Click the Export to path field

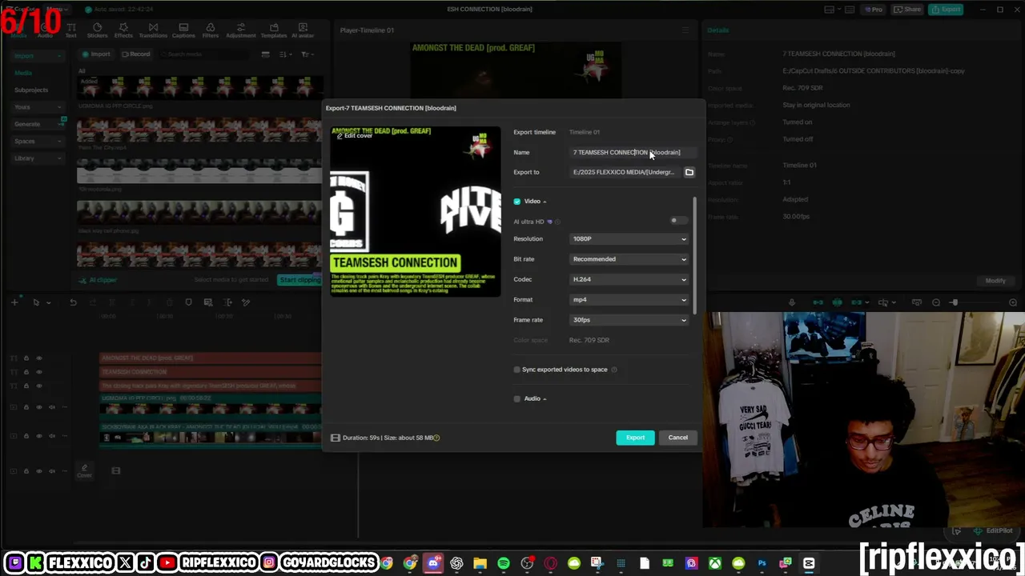[x=625, y=172]
